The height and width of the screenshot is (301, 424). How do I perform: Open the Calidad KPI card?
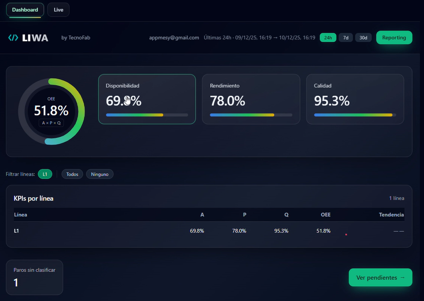coord(355,99)
